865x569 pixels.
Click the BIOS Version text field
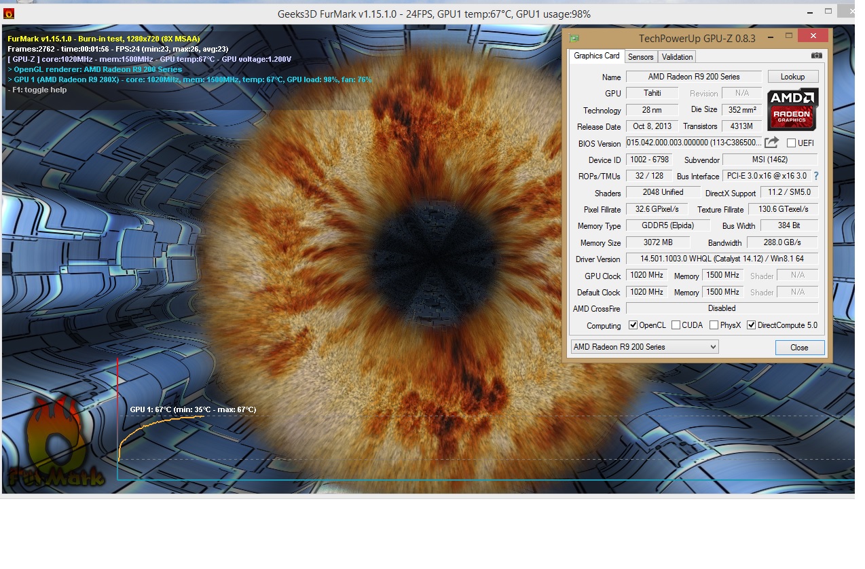[x=692, y=143]
